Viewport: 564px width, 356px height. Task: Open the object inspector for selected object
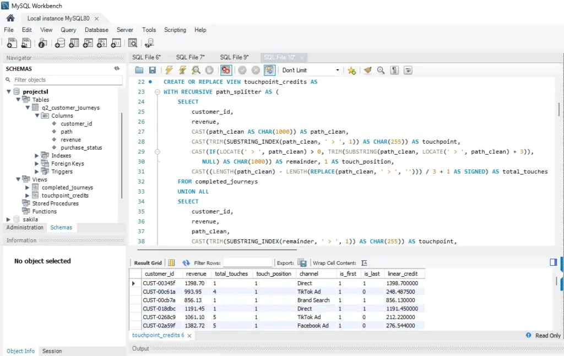(x=42, y=43)
